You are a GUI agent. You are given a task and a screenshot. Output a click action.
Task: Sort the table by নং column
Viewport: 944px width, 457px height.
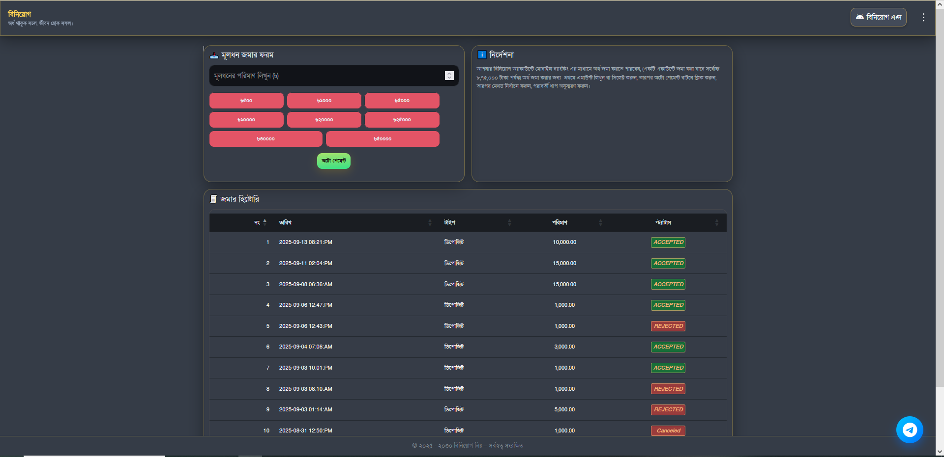click(x=265, y=222)
